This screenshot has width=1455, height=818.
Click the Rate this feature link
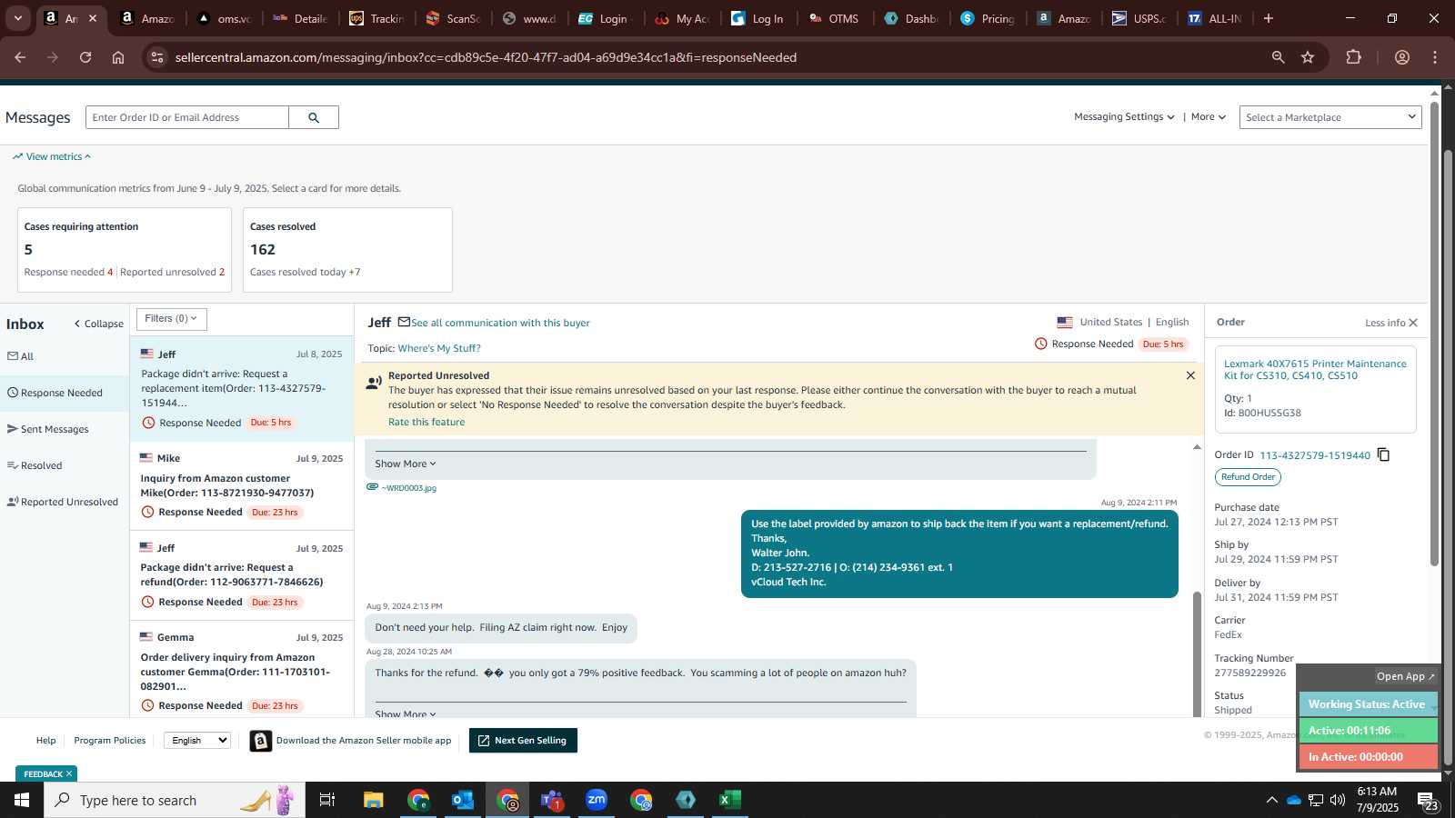(426, 422)
